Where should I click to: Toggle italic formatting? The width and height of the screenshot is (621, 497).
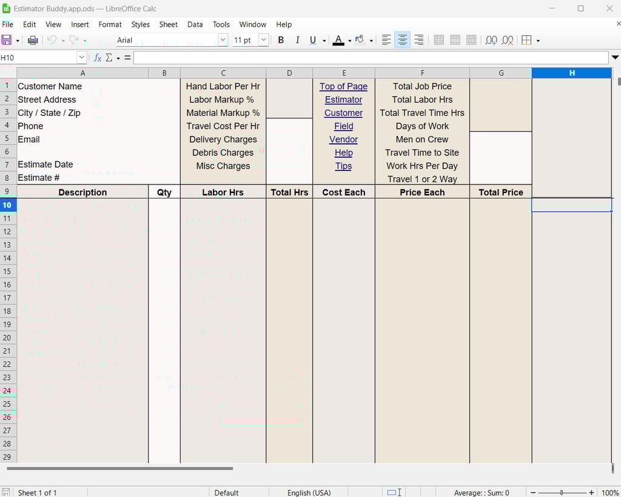pyautogui.click(x=297, y=40)
